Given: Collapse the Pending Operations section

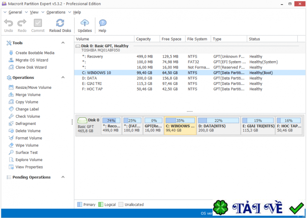Looking at the screenshot, I should 63,177.
